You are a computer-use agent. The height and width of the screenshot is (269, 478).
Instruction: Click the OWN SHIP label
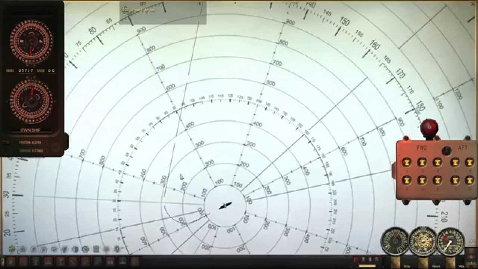30,130
